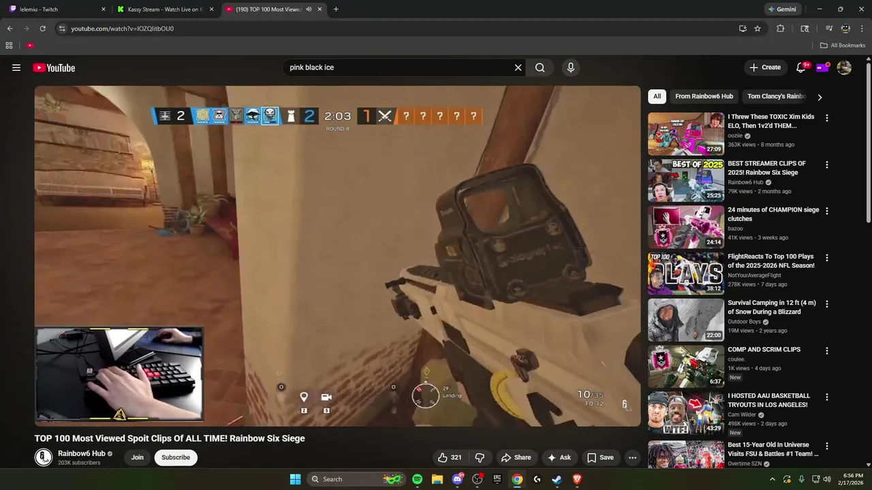Click the address bar URL
The image size is (872, 490).
(123, 29)
